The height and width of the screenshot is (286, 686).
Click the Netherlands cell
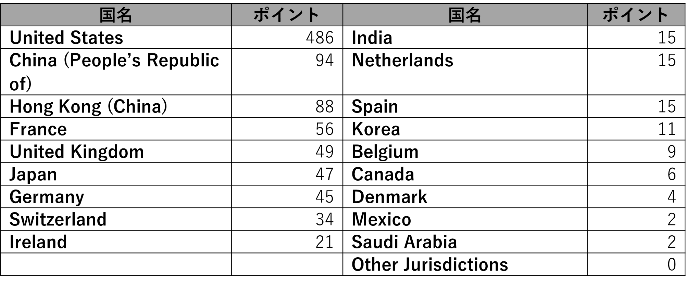pos(465,72)
